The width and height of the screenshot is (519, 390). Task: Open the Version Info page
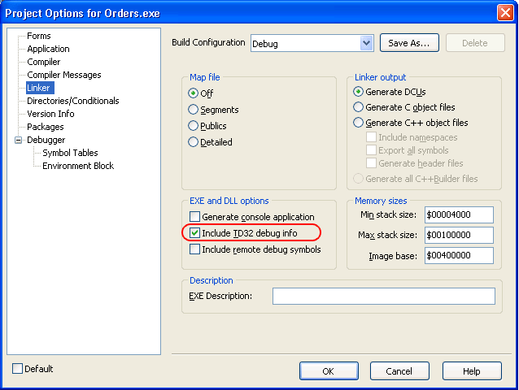50,114
